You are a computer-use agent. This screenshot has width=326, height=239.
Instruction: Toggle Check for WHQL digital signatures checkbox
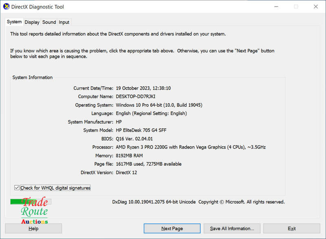click(x=17, y=188)
